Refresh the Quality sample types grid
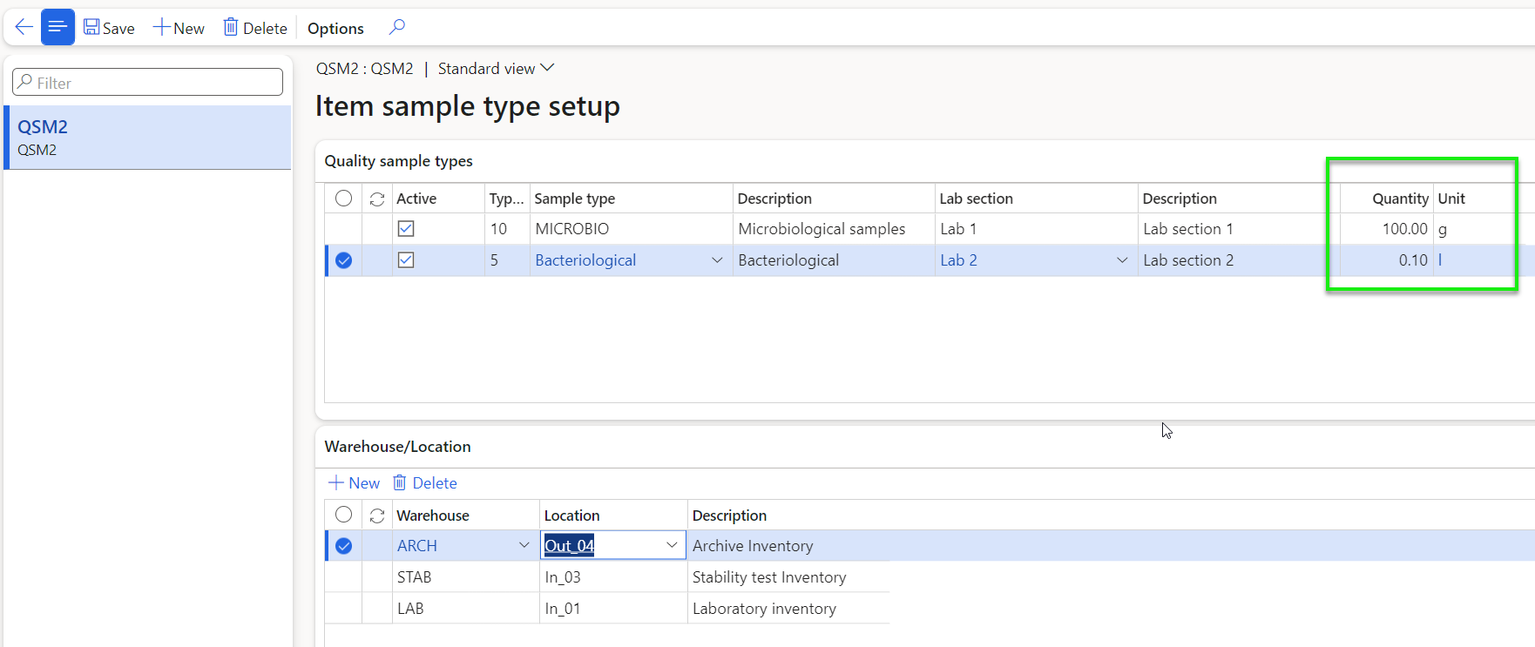The image size is (1535, 647). (x=377, y=199)
